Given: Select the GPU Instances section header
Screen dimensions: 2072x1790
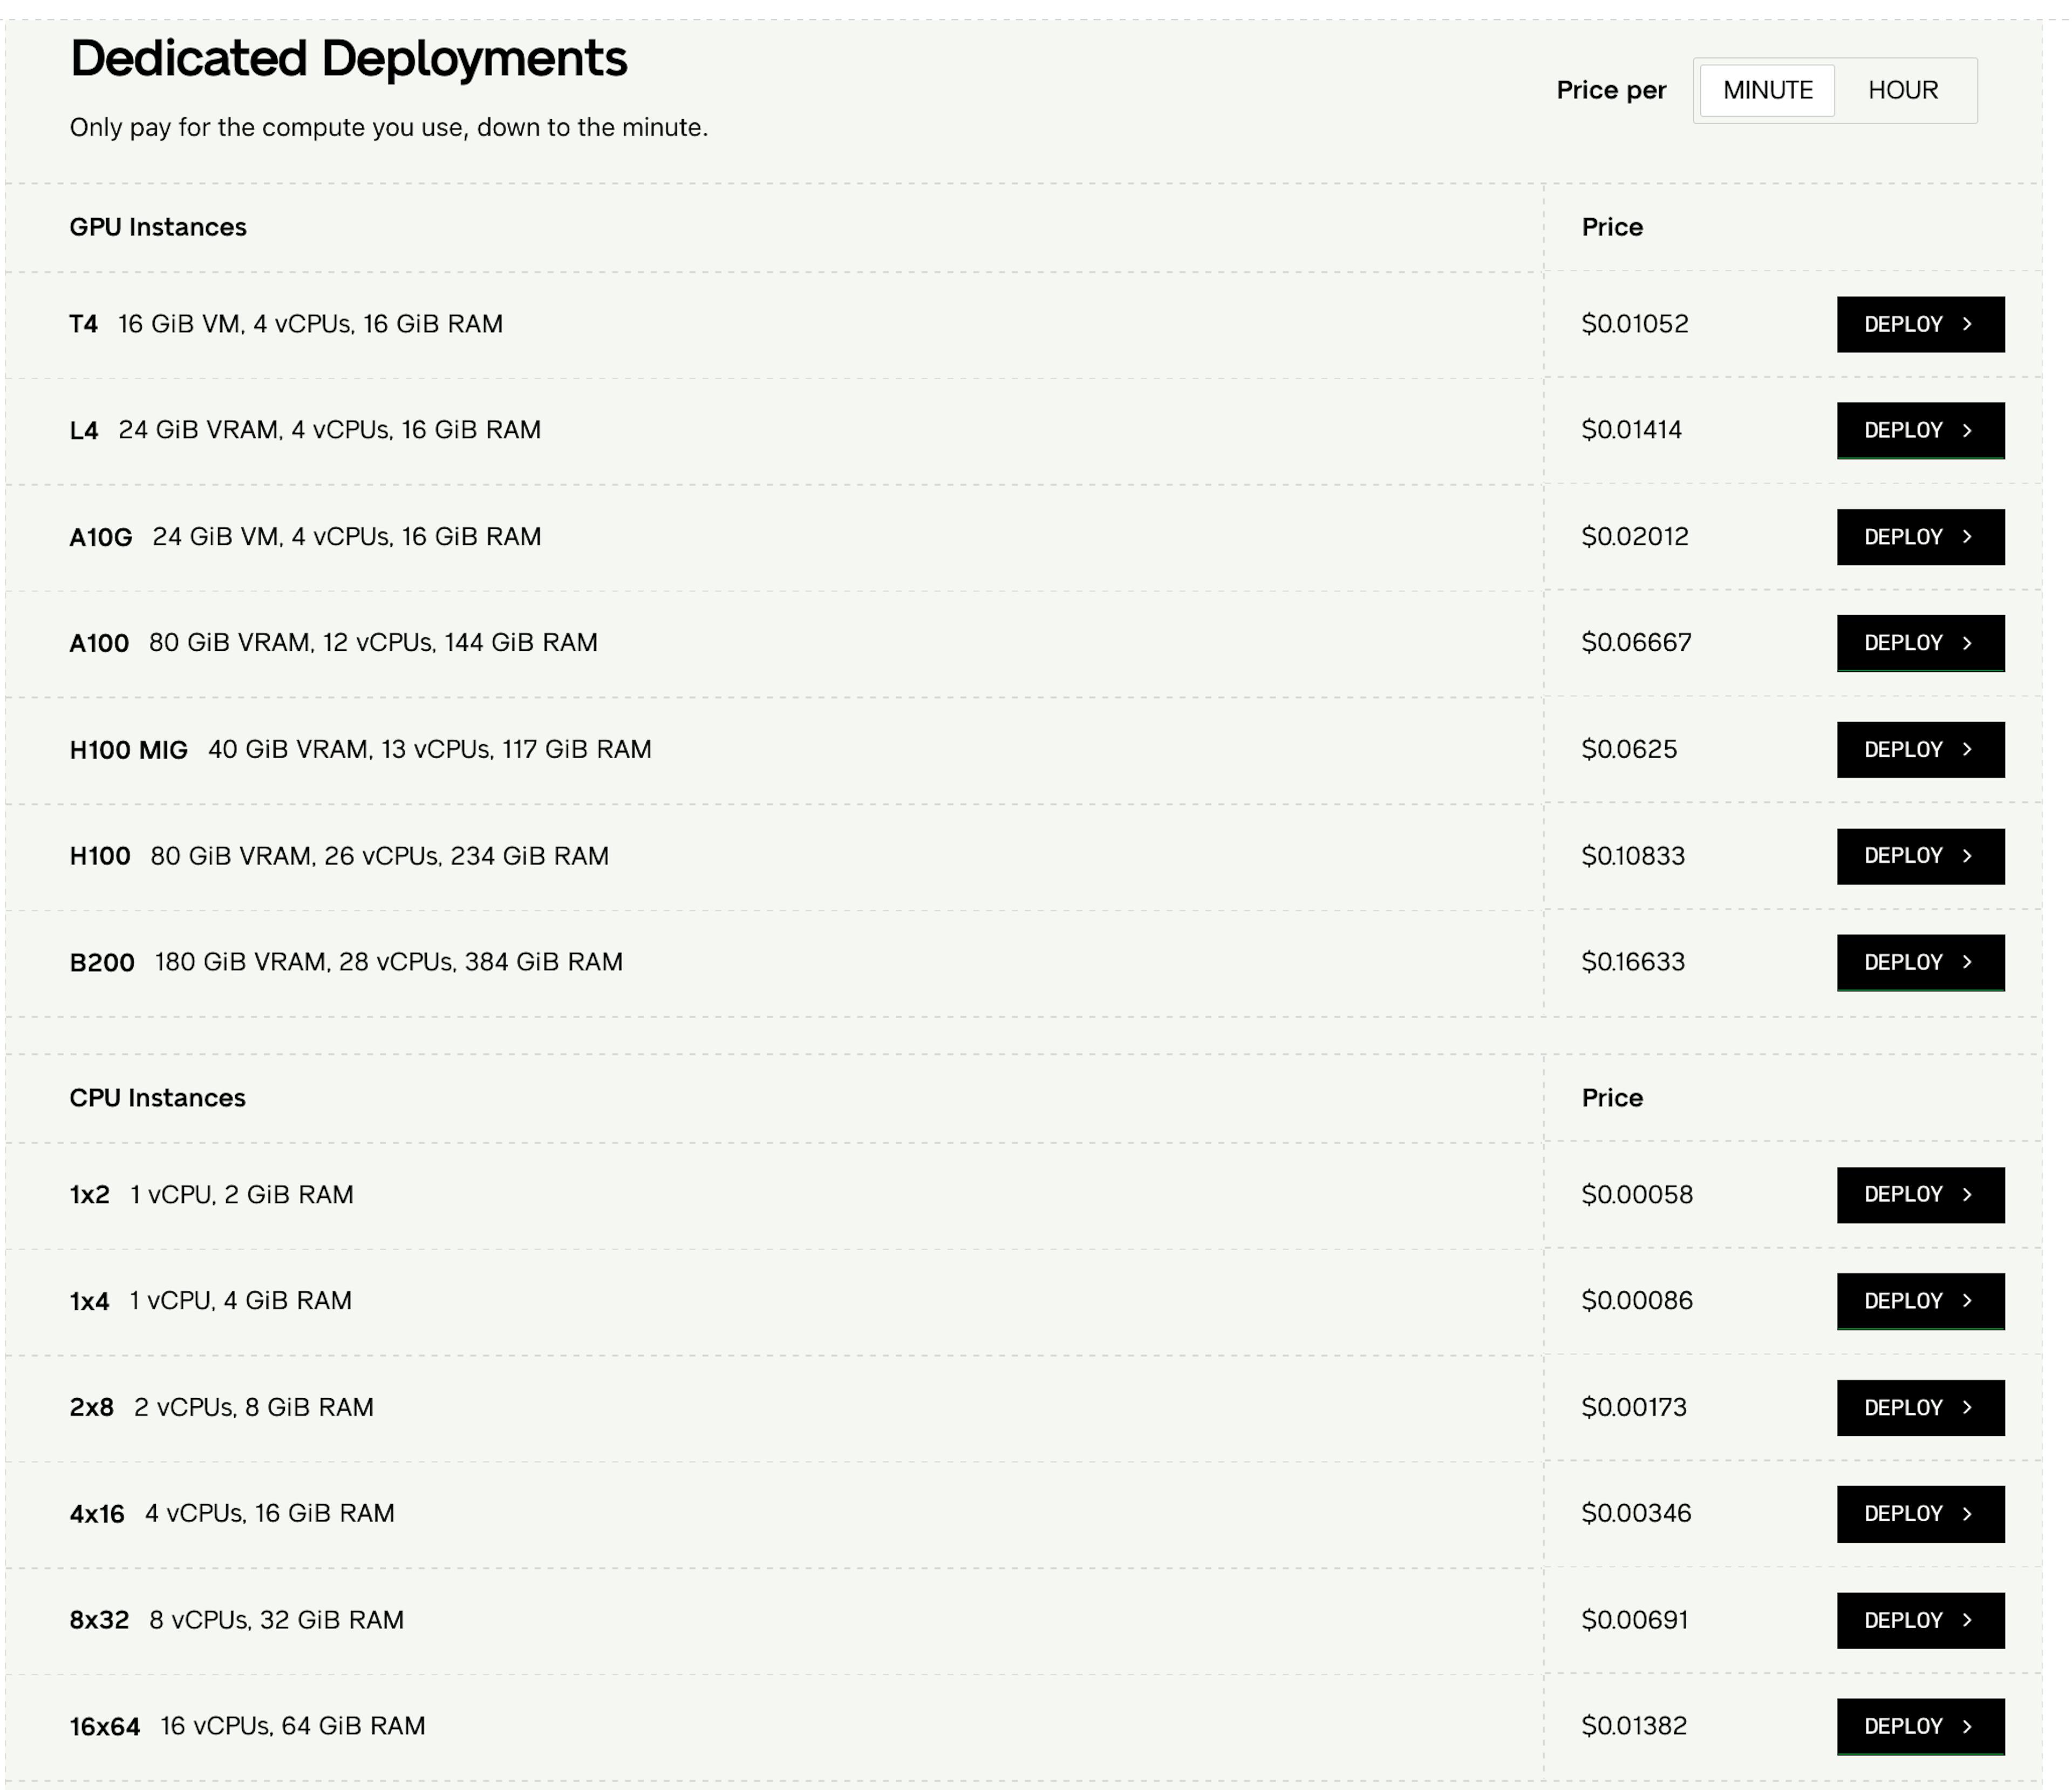Looking at the screenshot, I should (x=157, y=226).
